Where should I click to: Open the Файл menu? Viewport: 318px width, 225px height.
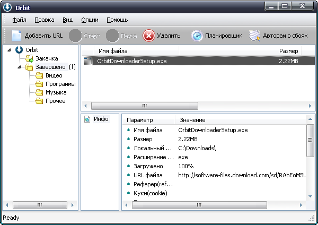[x=19, y=20]
